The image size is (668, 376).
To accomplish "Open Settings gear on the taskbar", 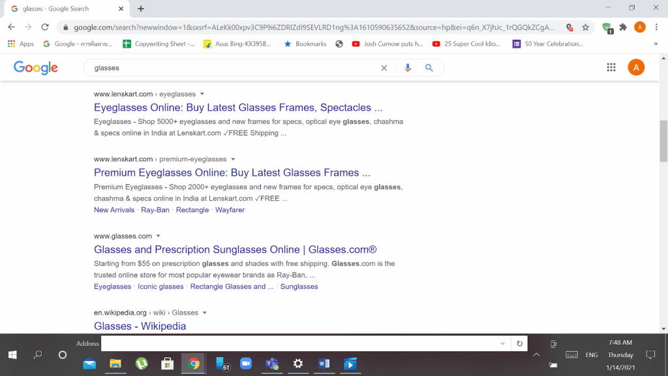I will (297, 364).
